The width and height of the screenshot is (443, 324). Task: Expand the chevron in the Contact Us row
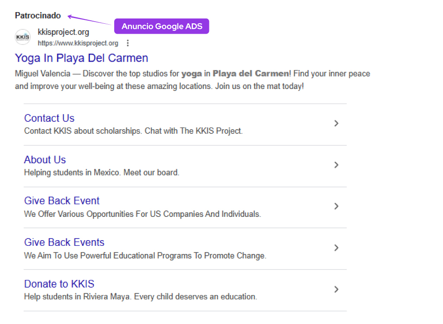click(336, 123)
